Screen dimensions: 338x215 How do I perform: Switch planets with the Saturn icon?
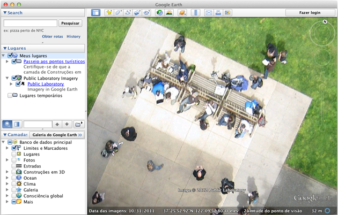coord(182,13)
